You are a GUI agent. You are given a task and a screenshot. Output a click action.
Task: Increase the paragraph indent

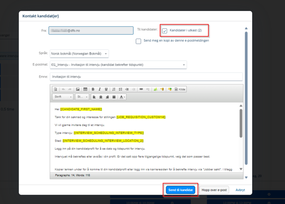pos(127,89)
